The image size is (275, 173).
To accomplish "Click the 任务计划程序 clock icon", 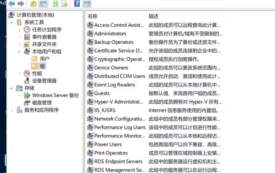I will click(x=27, y=29).
